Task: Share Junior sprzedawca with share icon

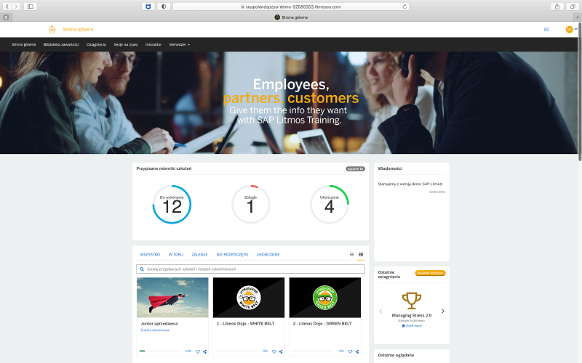Action: click(204, 351)
